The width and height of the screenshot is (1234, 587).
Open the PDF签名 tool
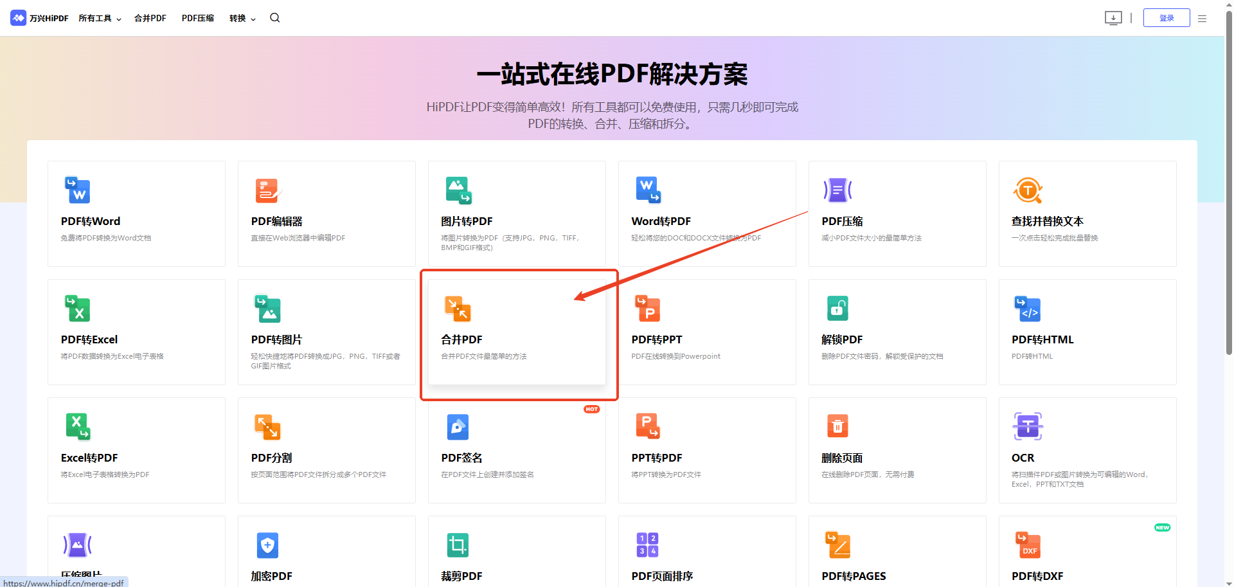[516, 449]
